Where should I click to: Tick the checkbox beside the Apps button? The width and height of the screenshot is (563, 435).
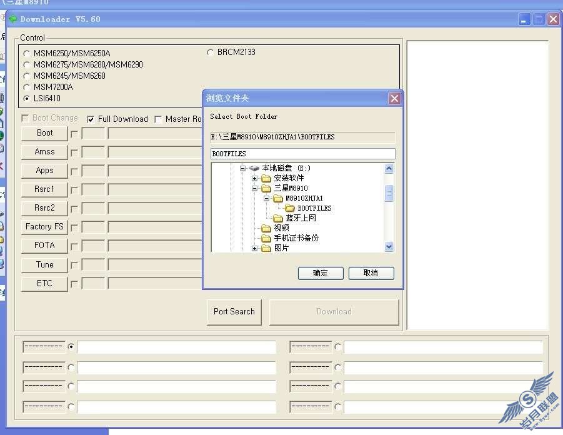click(x=74, y=172)
